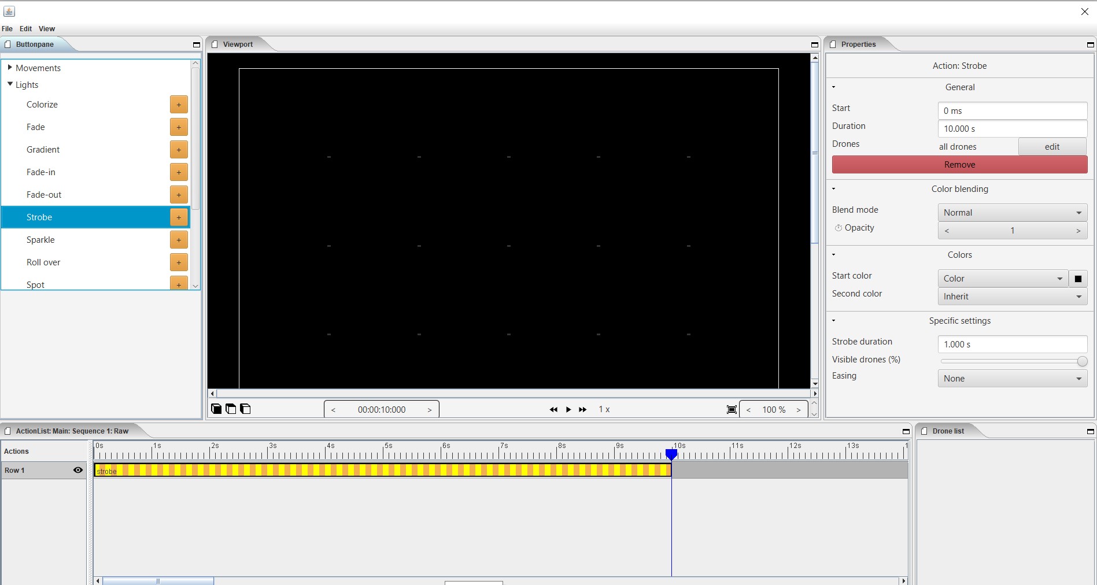Toggle visibility of Row 1
The width and height of the screenshot is (1097, 585).
pos(78,470)
